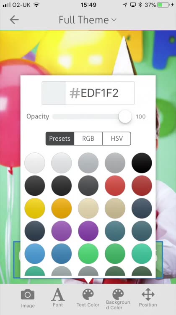
Task: Select the first purple color preset
Action: (61, 231)
